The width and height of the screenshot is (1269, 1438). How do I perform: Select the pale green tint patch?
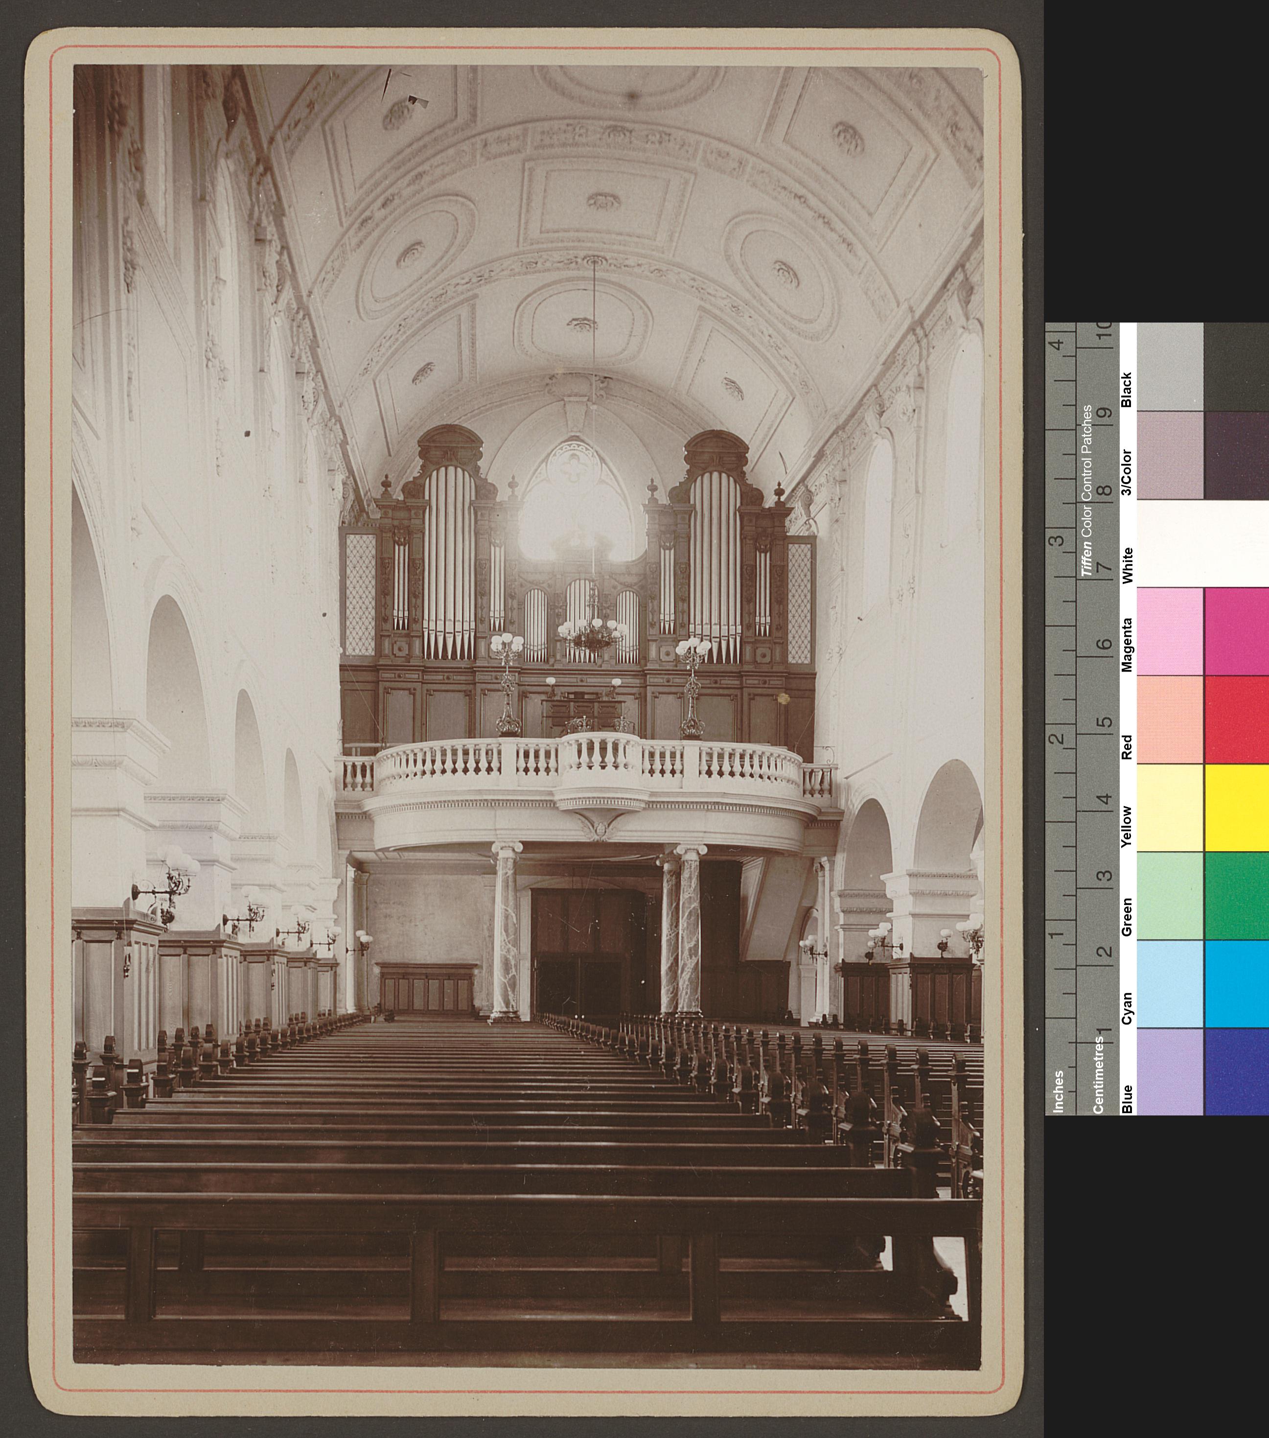1170,896
